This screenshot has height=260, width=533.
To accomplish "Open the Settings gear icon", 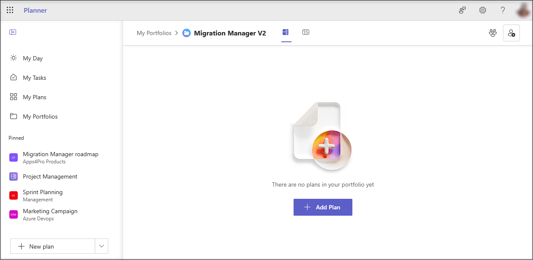I will [x=482, y=10].
